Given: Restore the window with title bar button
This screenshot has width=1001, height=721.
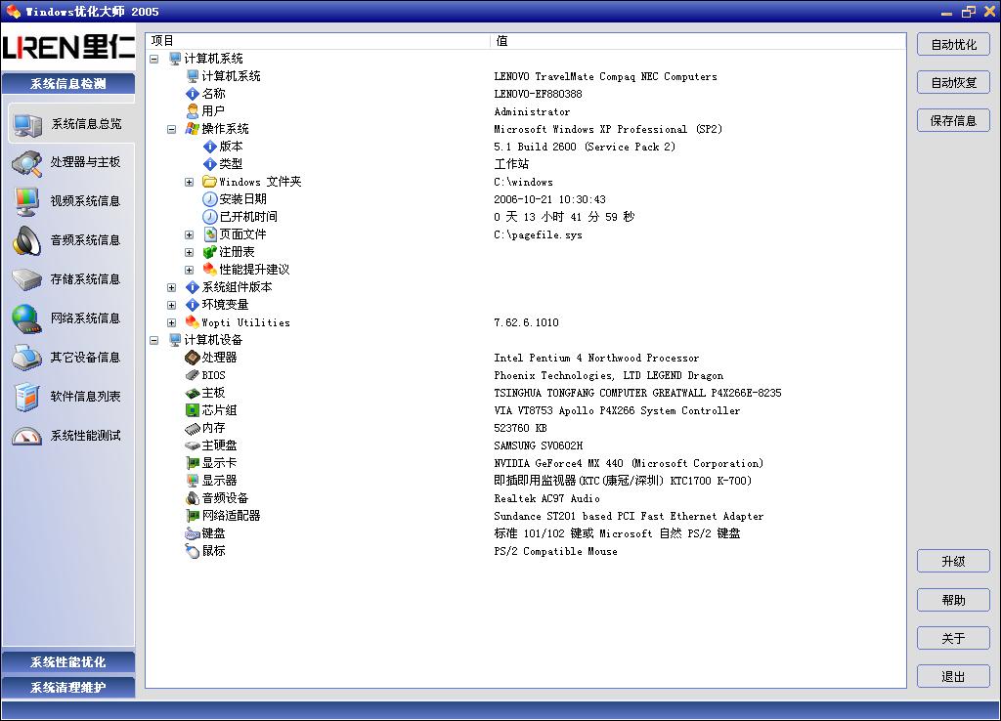Looking at the screenshot, I should click(969, 12).
